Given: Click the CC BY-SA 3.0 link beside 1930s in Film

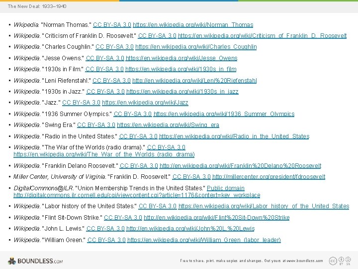Looking at the screenshot, I should click(104, 69).
